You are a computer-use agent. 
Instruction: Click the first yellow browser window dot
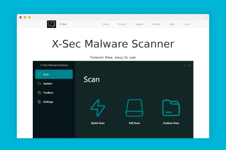(x=25, y=17)
